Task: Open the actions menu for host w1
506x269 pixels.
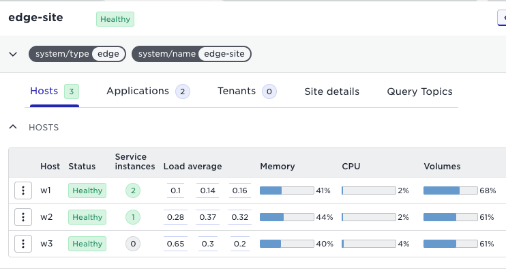Action: pos(23,190)
